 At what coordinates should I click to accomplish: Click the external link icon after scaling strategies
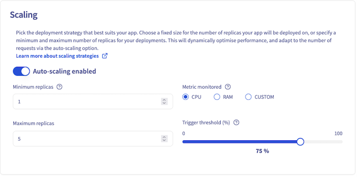point(105,56)
